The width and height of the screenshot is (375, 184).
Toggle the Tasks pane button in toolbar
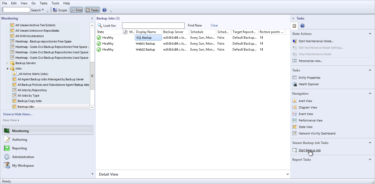click(x=92, y=10)
